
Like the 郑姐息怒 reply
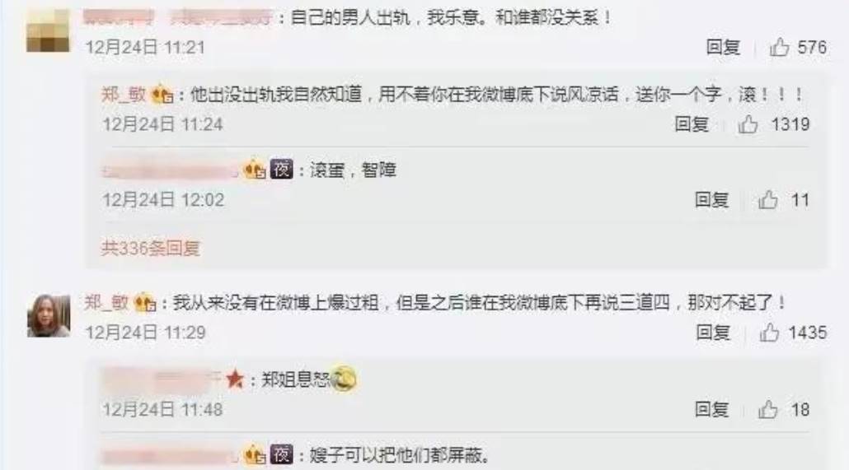[x=767, y=409]
